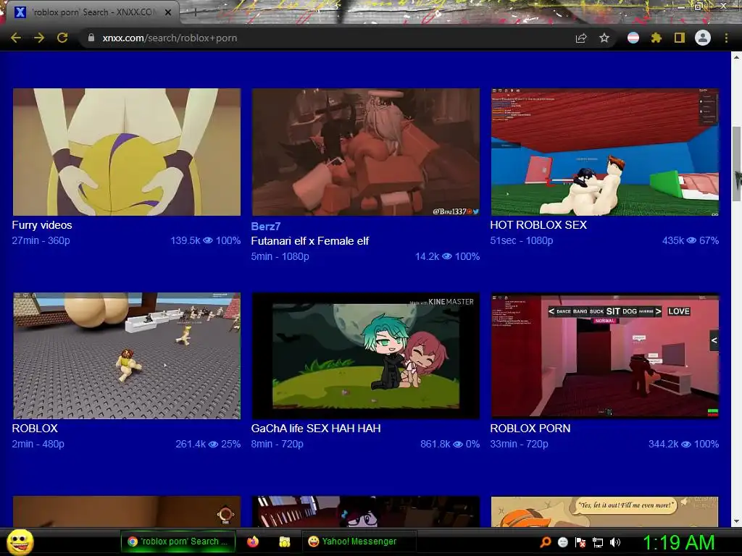Viewport: 742px width, 556px height.
Task: Open the folder icon in the taskbar
Action: point(284,542)
